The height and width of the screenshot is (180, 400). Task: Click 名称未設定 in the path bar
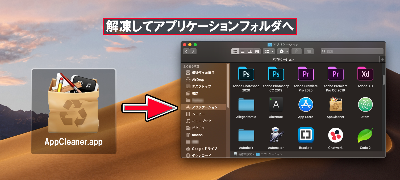click(243, 154)
